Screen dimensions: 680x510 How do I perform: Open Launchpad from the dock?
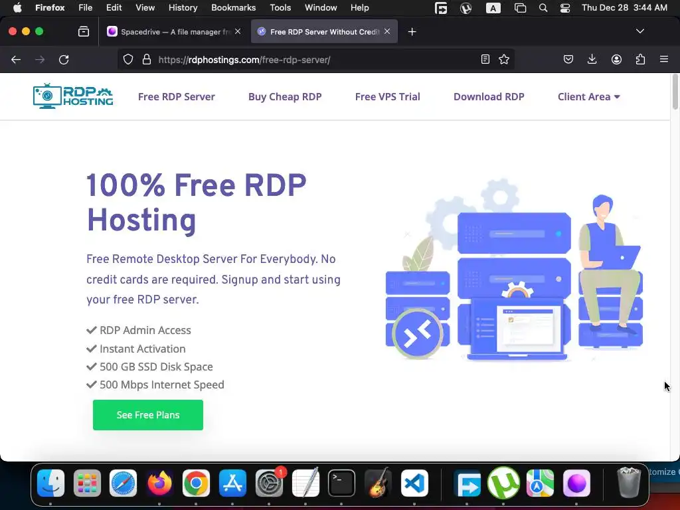coord(87,483)
